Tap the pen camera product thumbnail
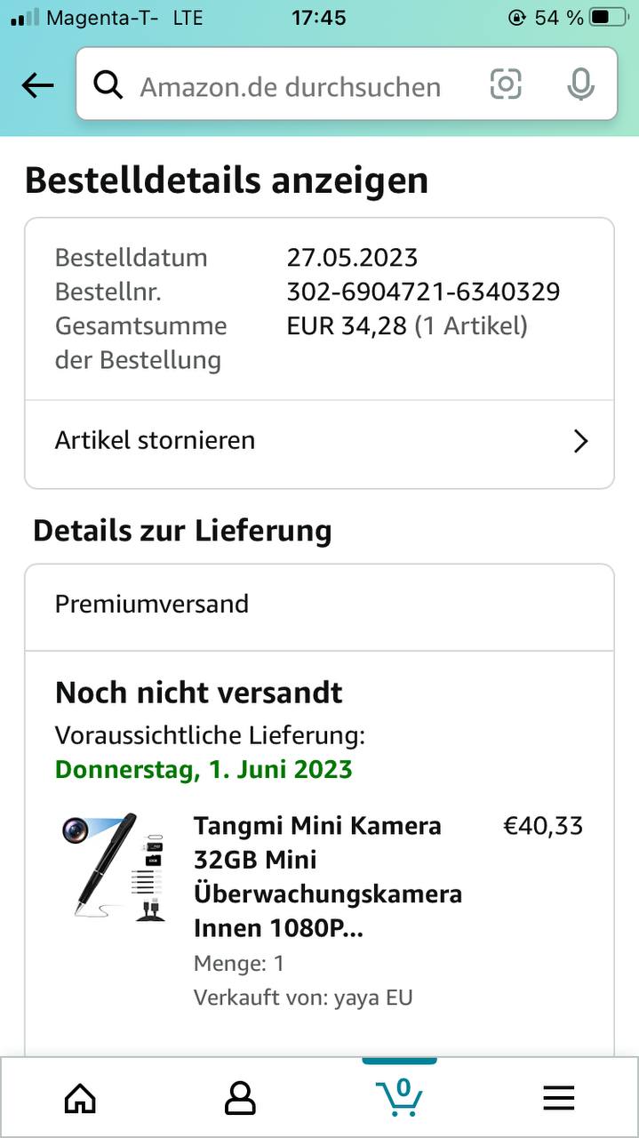This screenshot has width=639, height=1138. coord(115,866)
